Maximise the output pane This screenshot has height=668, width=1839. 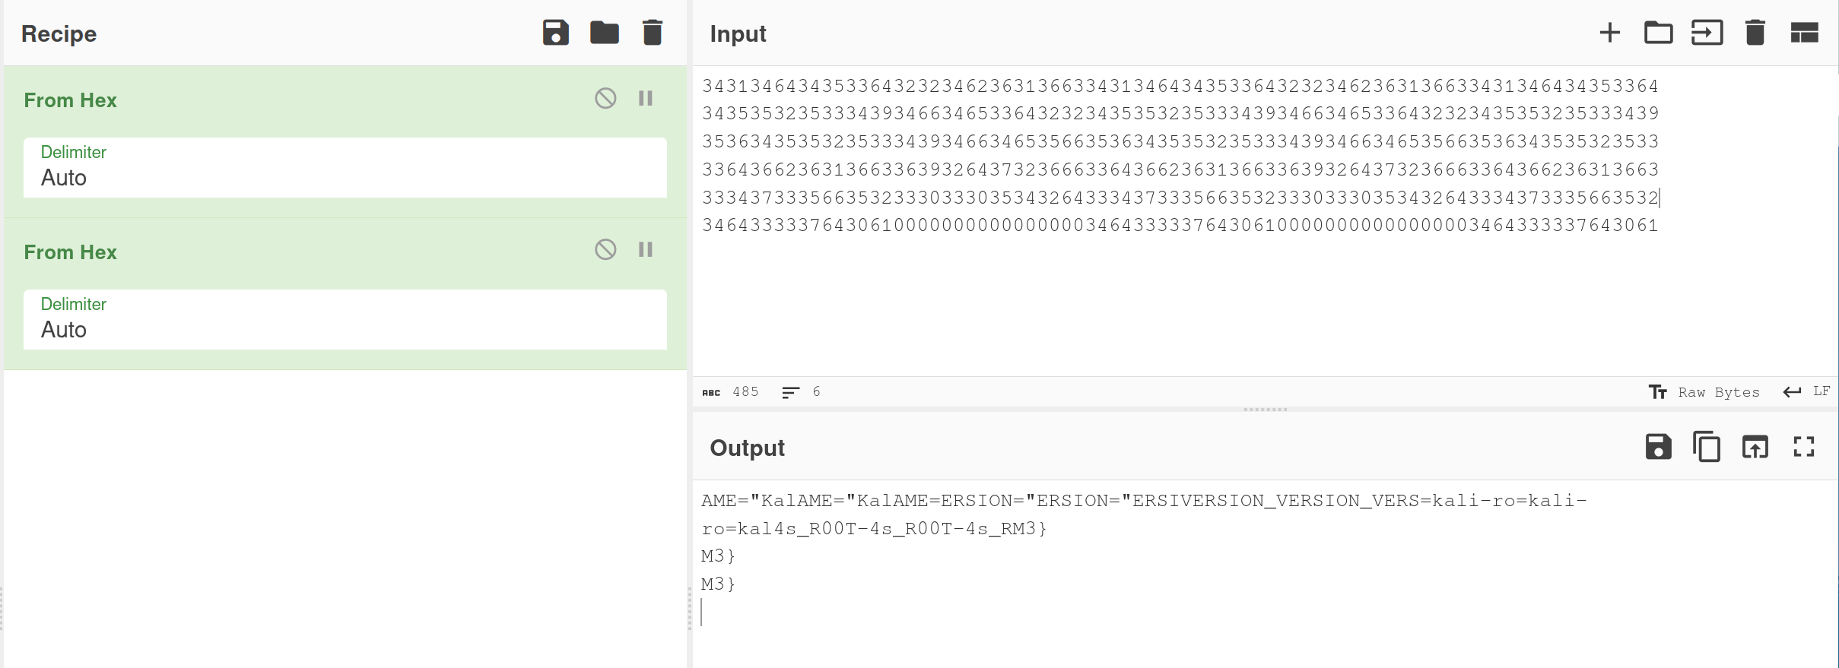[x=1804, y=447]
